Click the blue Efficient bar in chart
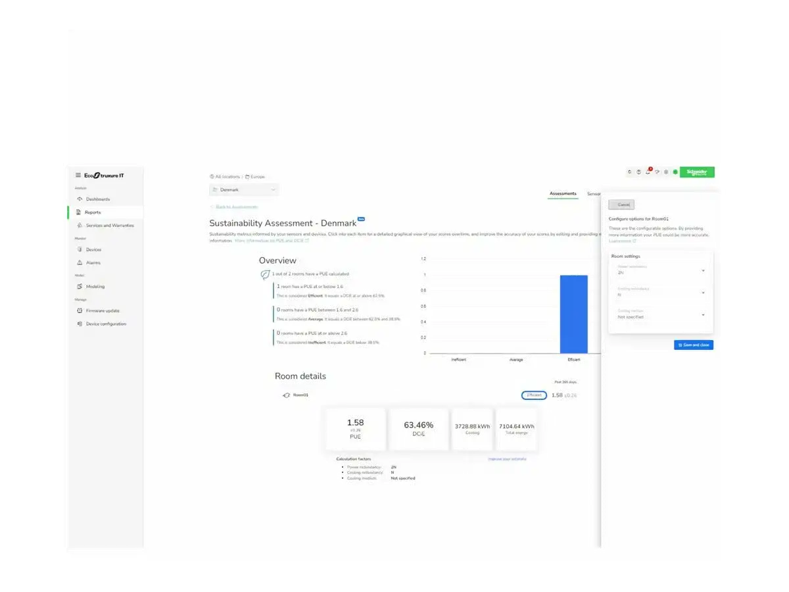The image size is (789, 592). point(573,314)
